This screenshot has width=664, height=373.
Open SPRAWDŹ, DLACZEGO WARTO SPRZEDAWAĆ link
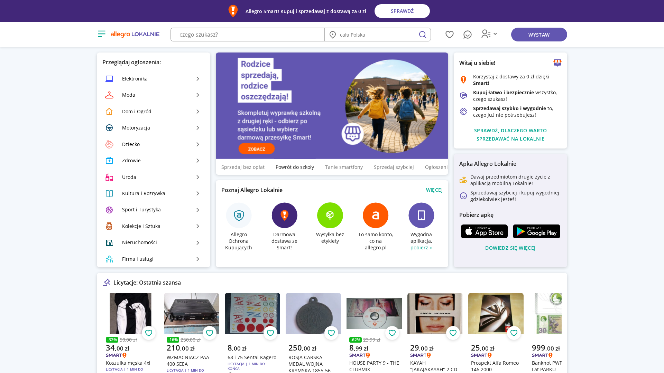(x=510, y=135)
